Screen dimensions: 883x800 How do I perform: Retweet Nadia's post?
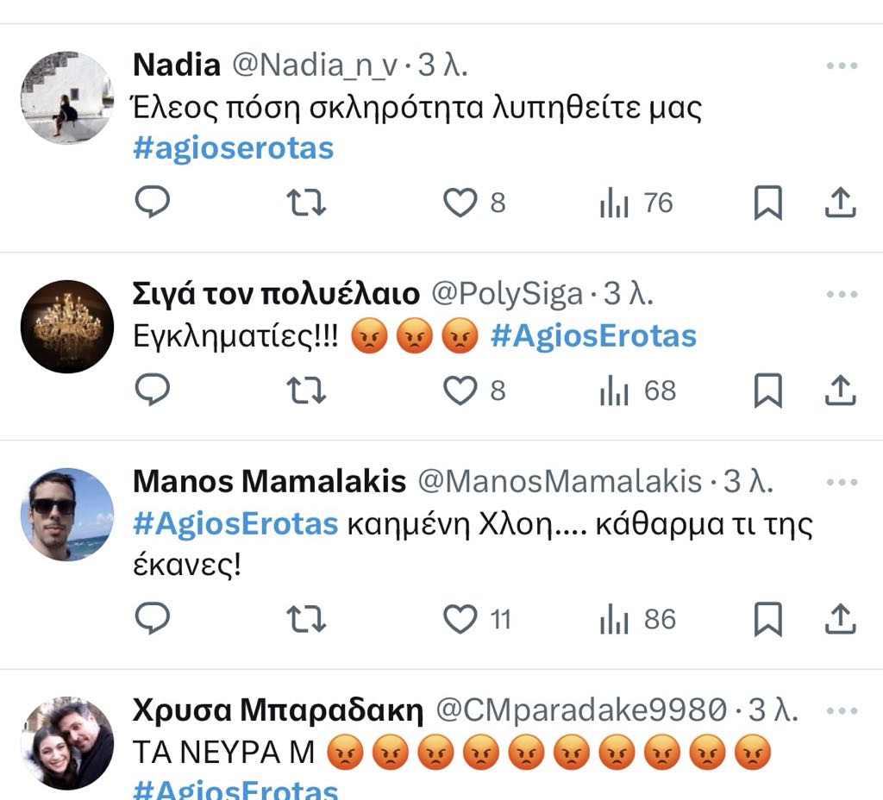pyautogui.click(x=305, y=203)
